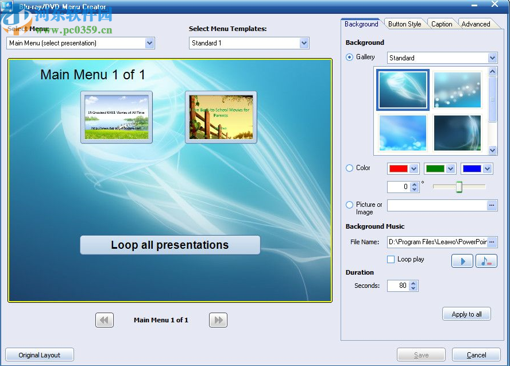The width and height of the screenshot is (510, 366).
Task: Remove the selected background music
Action: click(486, 261)
